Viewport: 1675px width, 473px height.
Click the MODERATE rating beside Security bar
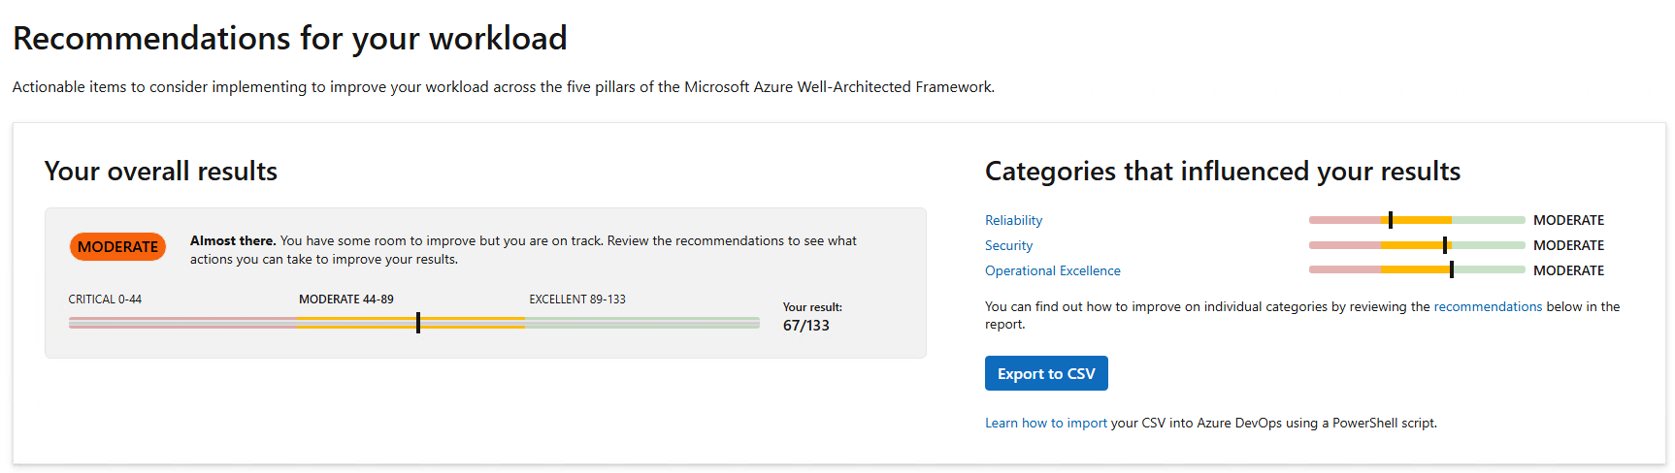[x=1568, y=245]
